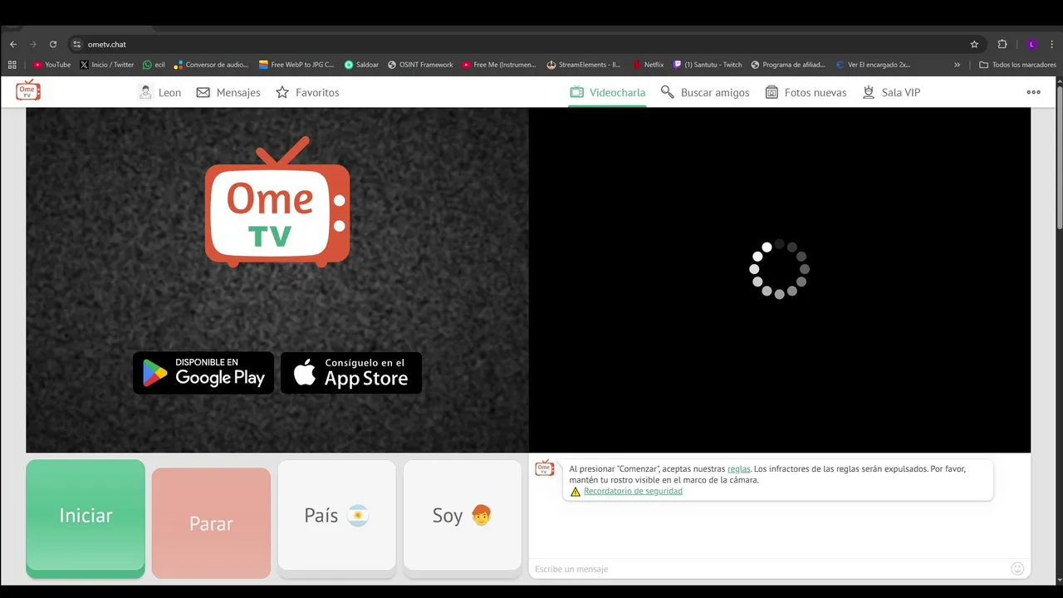The image size is (1063, 598).
Task: Bookmark this page with the star
Action: click(974, 44)
